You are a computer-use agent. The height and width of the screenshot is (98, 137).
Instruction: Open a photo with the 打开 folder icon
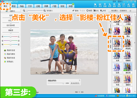point(95,5)
